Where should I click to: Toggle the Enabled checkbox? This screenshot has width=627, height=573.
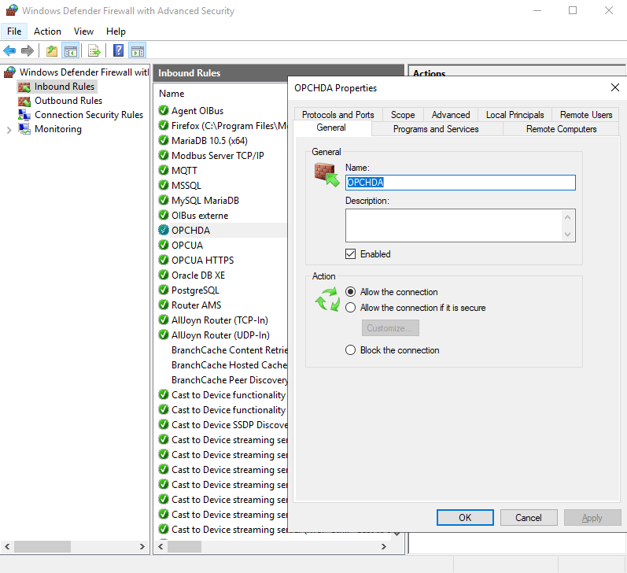point(350,254)
